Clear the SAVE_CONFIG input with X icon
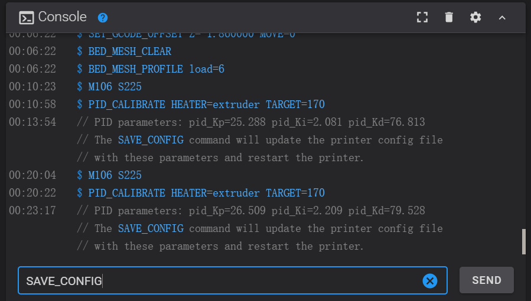 pyautogui.click(x=429, y=281)
